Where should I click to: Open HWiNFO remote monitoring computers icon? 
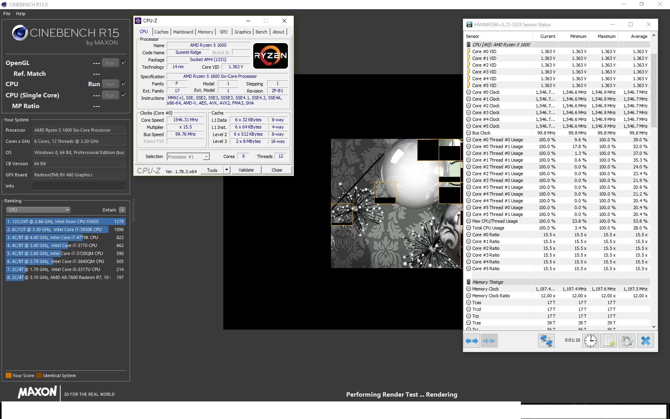pyautogui.click(x=546, y=341)
